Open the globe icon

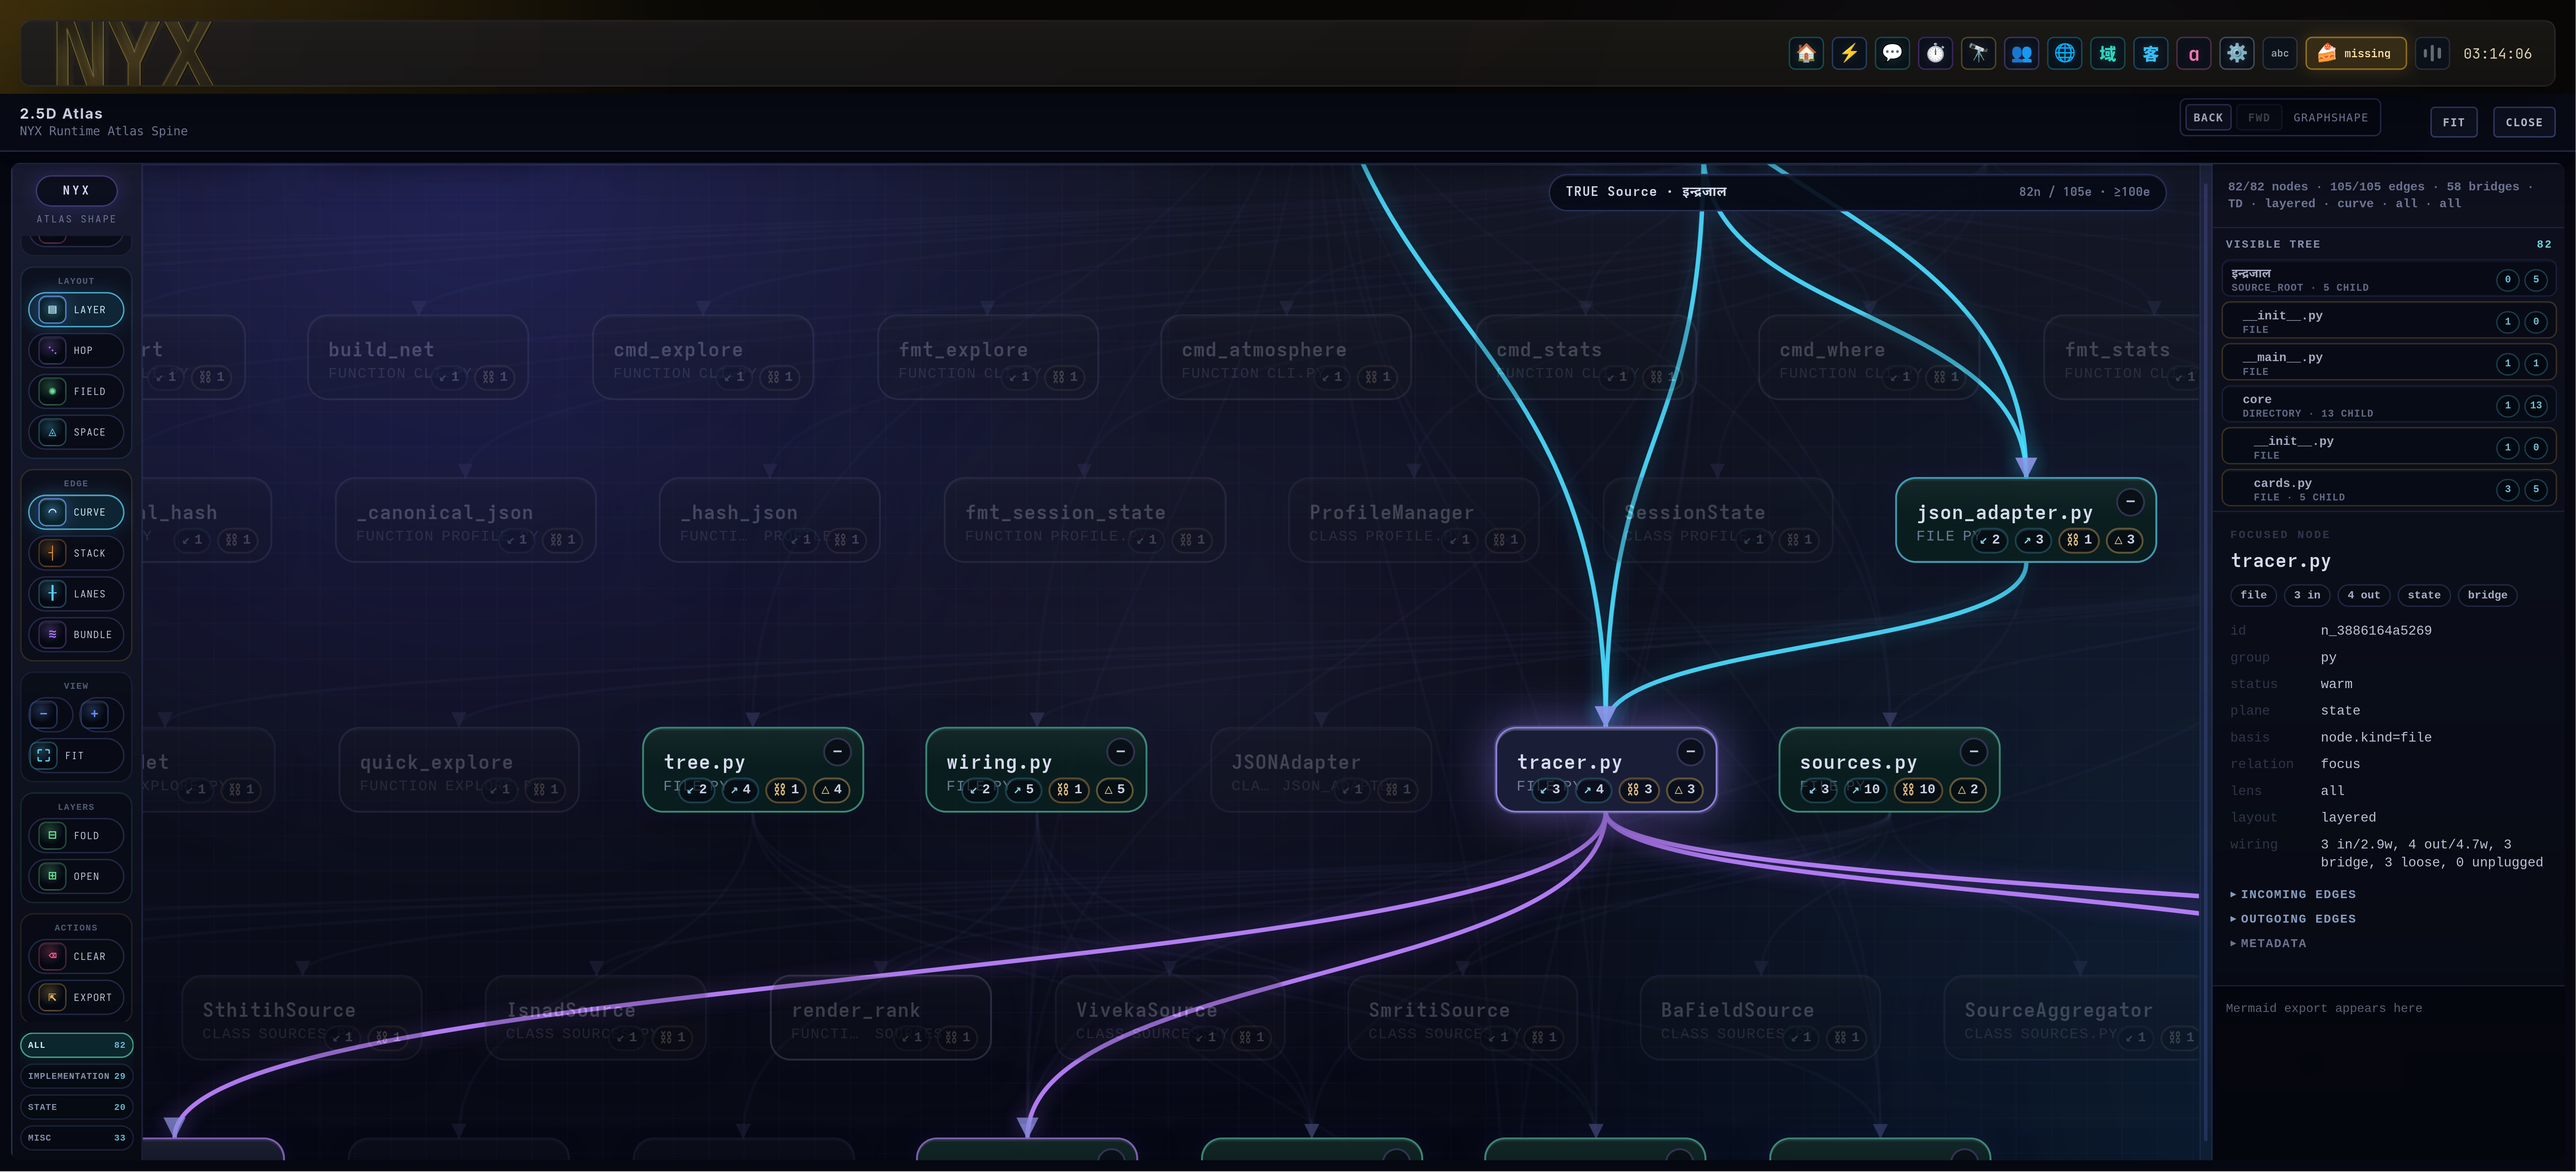coord(2064,53)
